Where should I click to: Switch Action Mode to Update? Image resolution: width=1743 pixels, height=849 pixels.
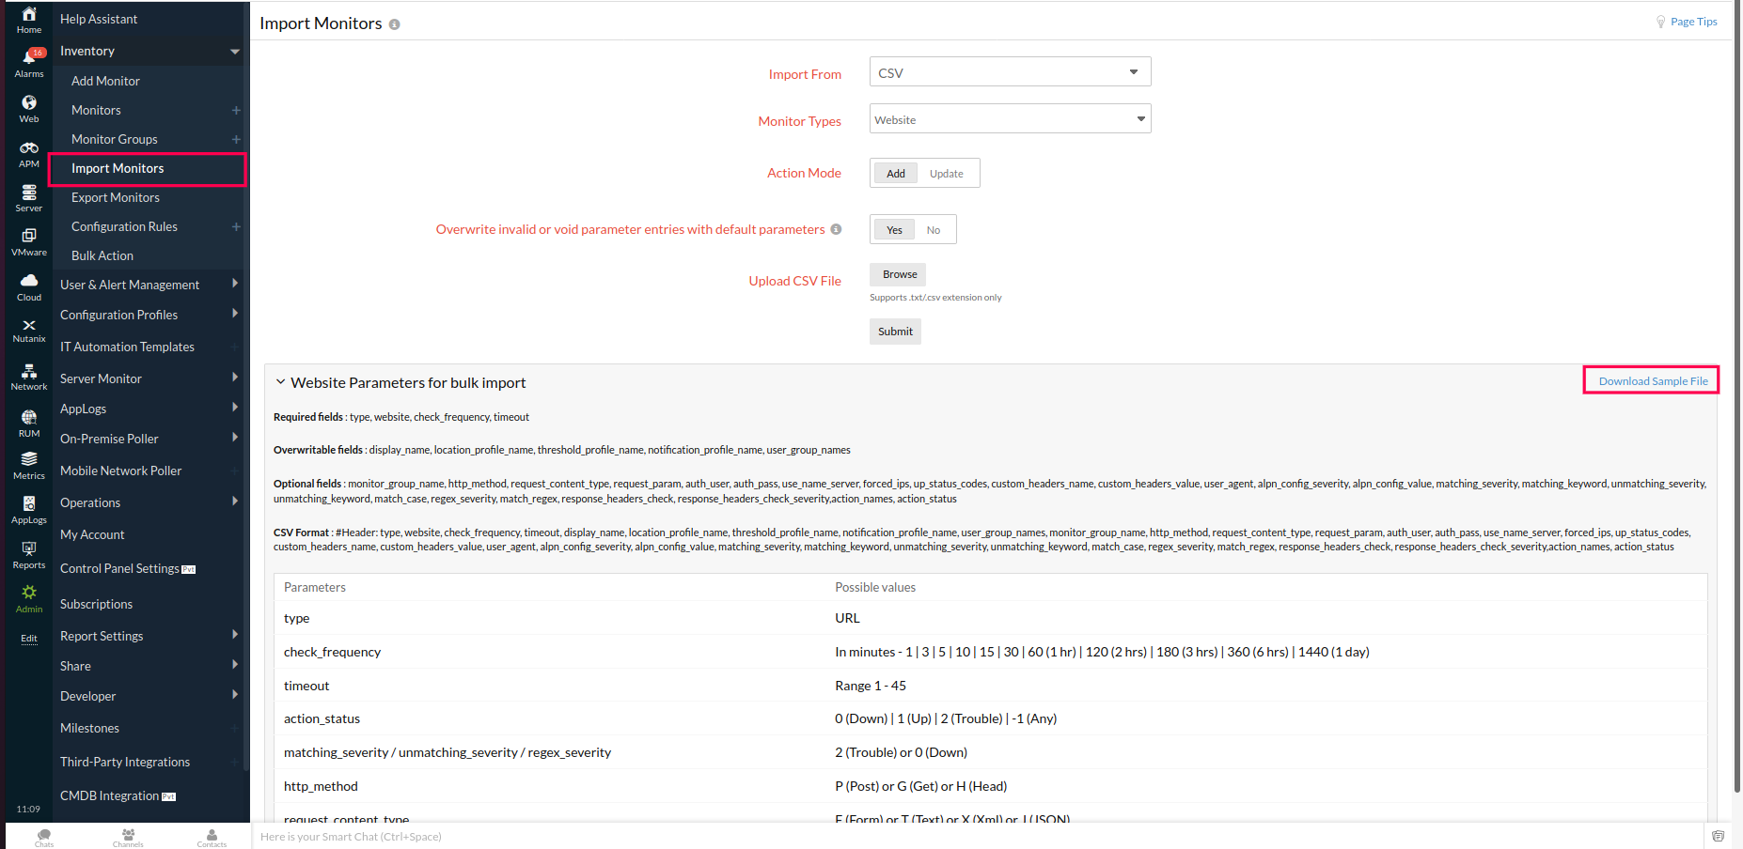point(946,174)
